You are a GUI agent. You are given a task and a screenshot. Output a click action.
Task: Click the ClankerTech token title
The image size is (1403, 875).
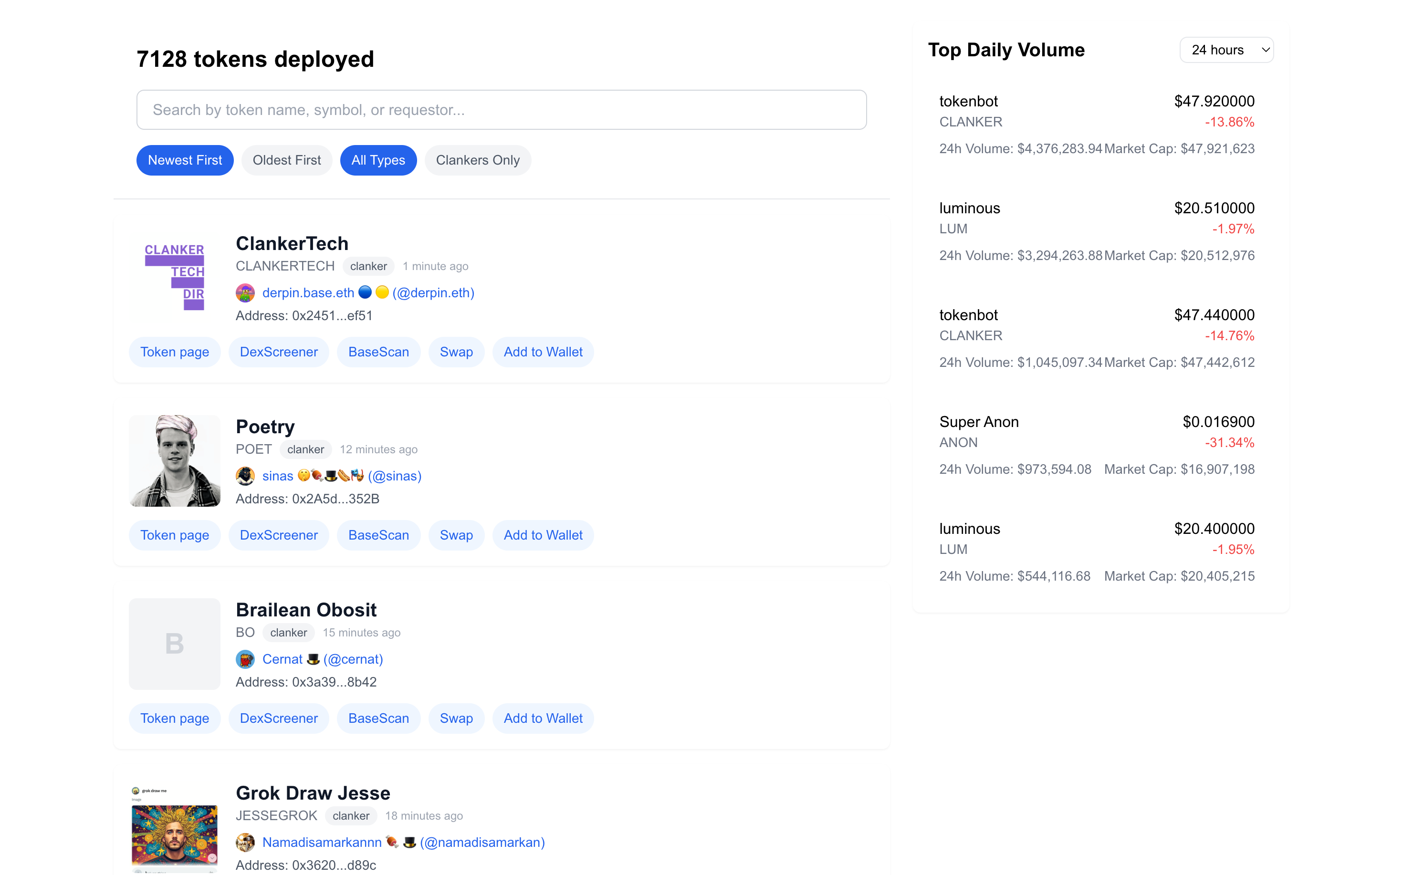point(292,244)
